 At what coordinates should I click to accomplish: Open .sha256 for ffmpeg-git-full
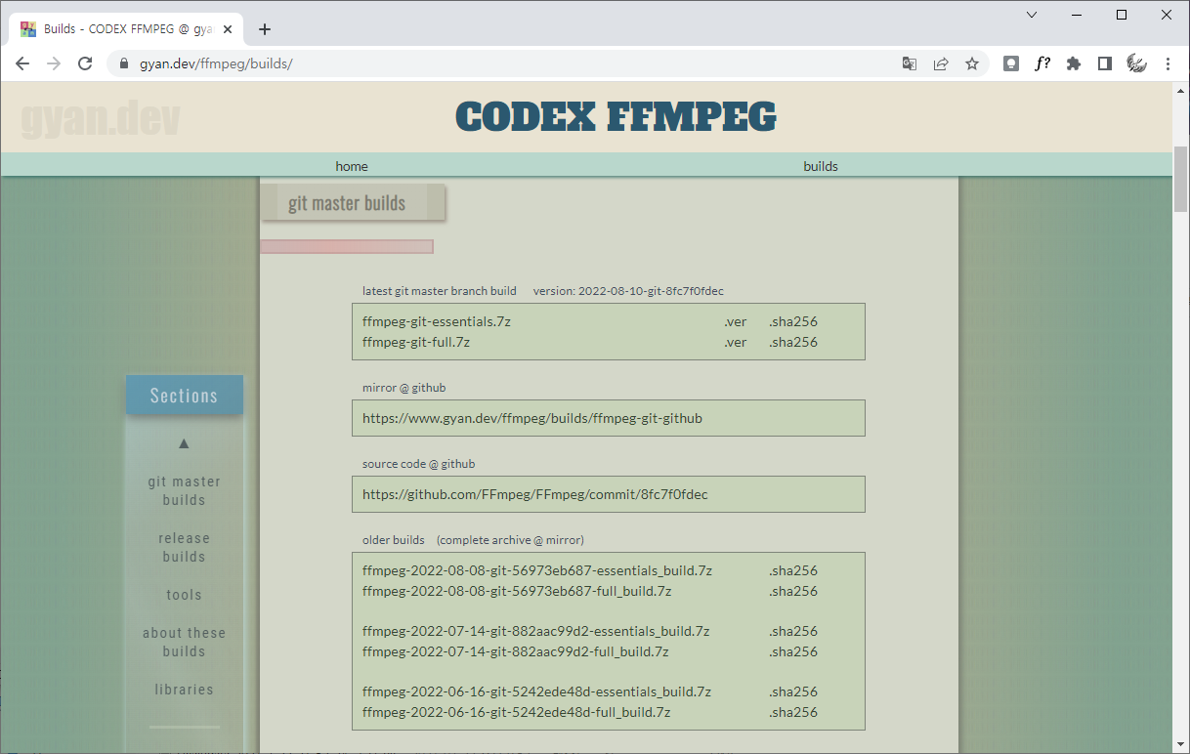point(792,342)
